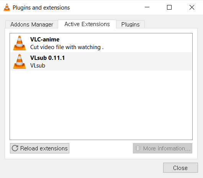203x178 pixels.
Task: Minimize the Plugins and extensions window
Action: pyautogui.click(x=147, y=7)
